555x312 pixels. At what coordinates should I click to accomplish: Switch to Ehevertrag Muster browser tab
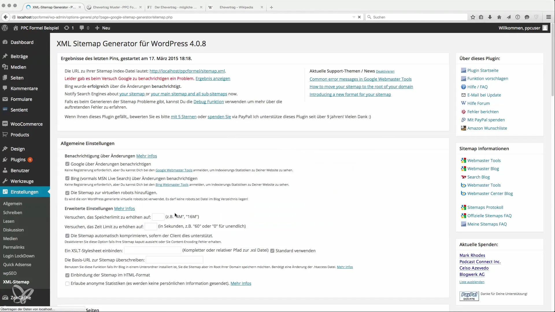[x=115, y=7]
